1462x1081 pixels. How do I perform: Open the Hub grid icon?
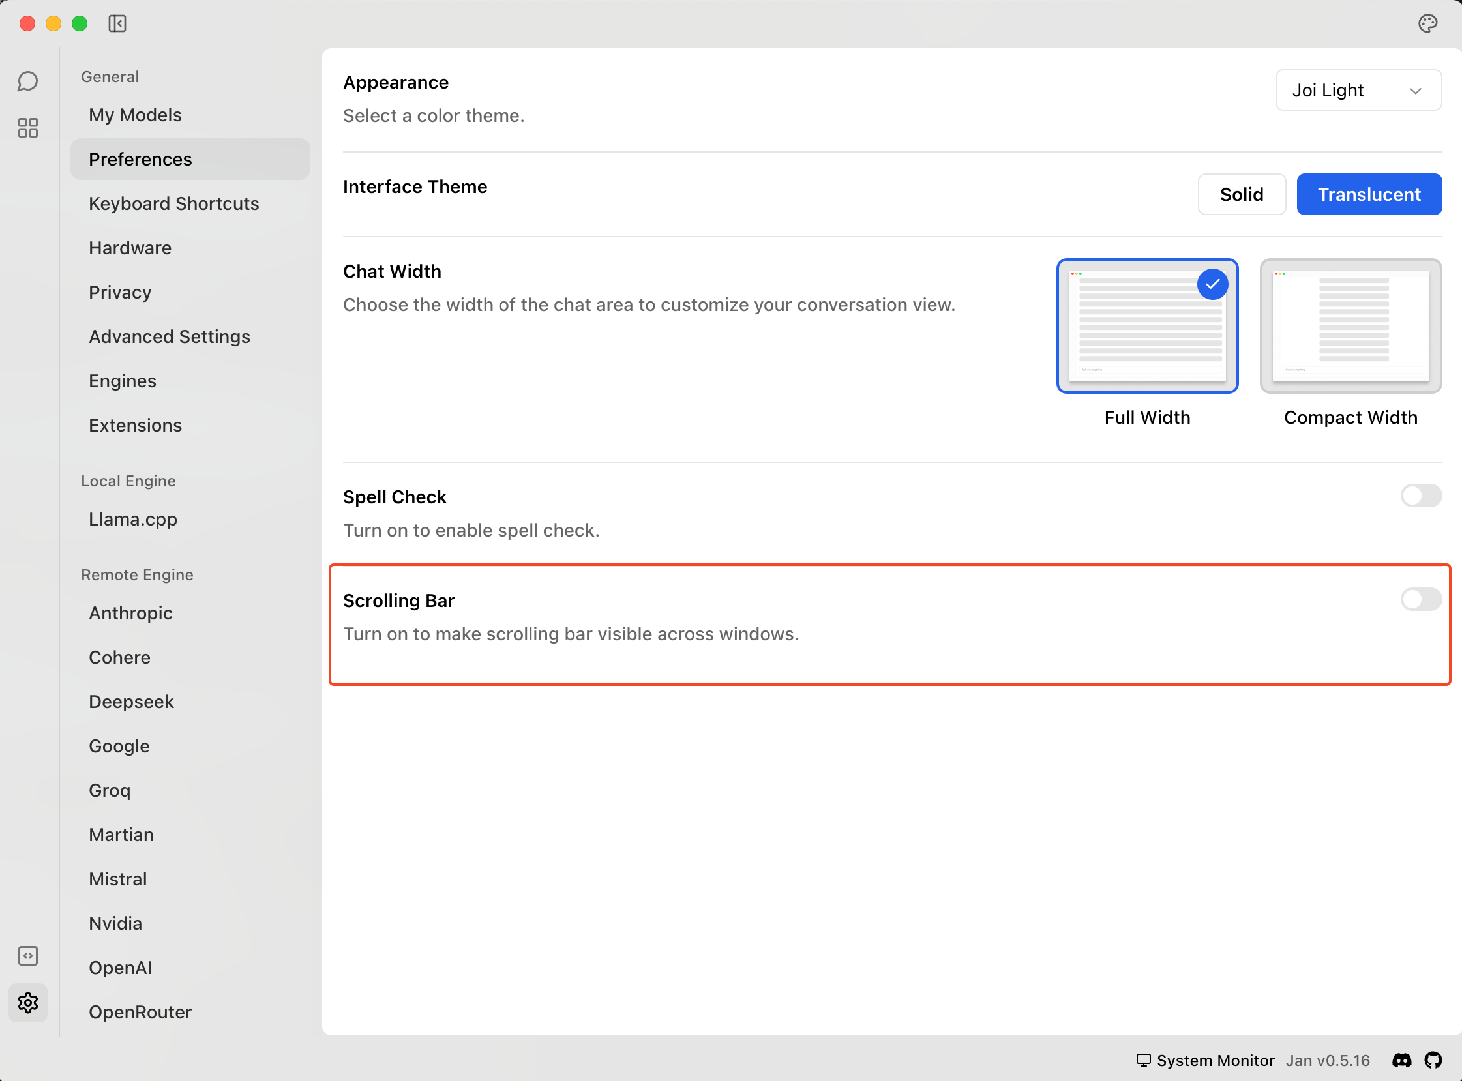point(27,128)
